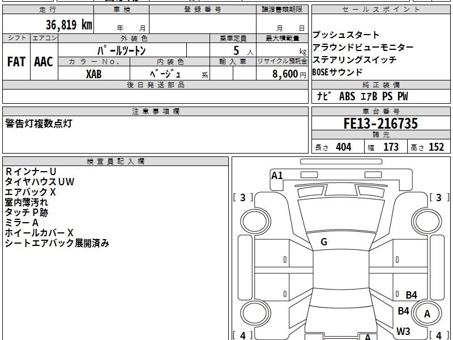The height and width of the screenshot is (340, 453).
Task: Click the A1 mark on the front bumper
Action: [x=277, y=176]
